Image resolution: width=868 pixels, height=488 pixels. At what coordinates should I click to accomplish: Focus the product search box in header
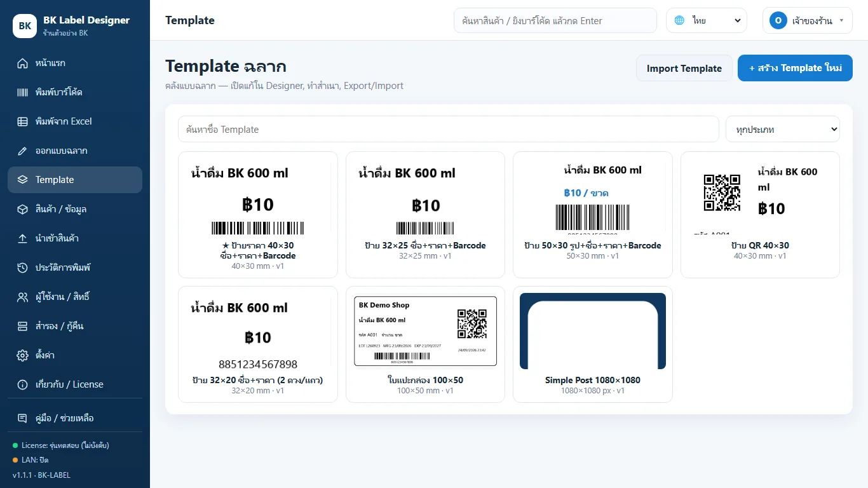(x=555, y=20)
